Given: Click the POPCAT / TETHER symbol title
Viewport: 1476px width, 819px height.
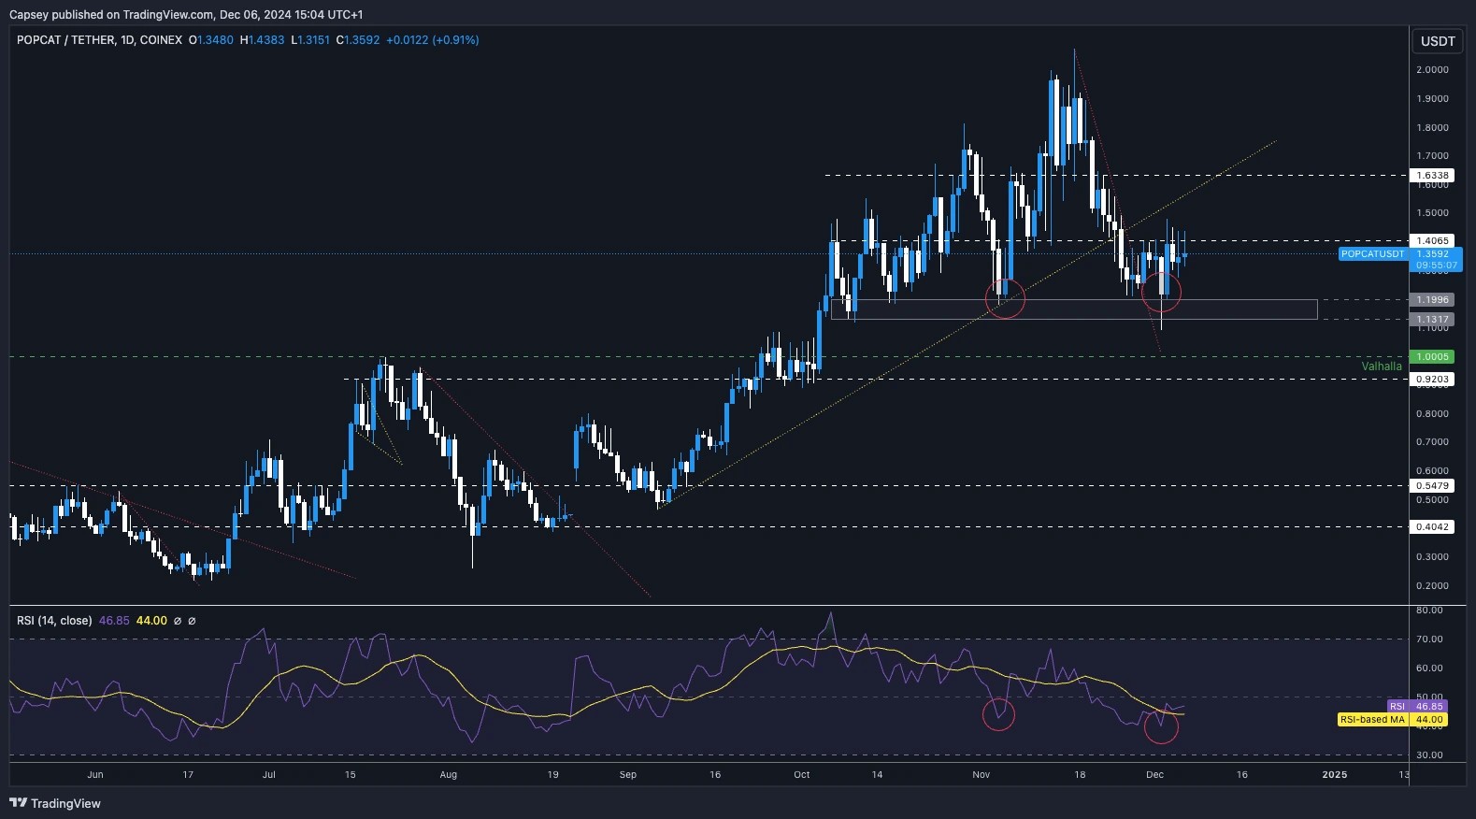Looking at the screenshot, I should (99, 40).
